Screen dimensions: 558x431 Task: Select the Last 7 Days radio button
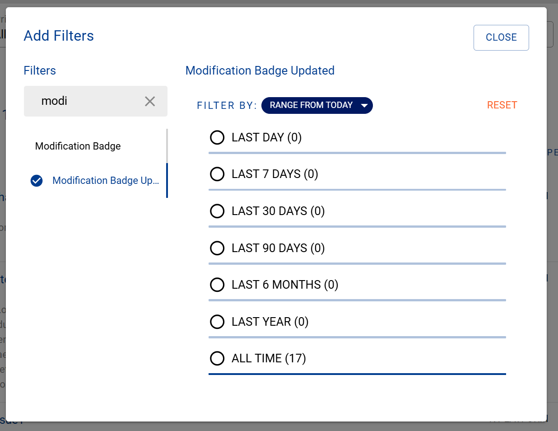click(217, 174)
